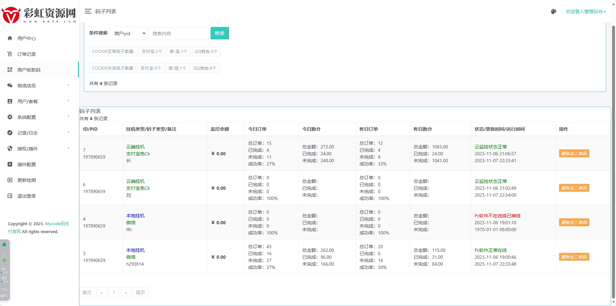The height and width of the screenshot is (306, 616).
Task: Expand the 微信店员 submenu
Action: tap(39, 86)
